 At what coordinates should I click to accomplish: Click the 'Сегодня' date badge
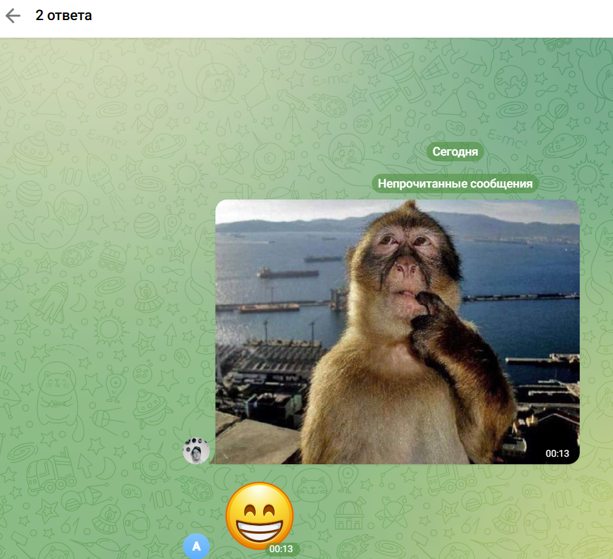pyautogui.click(x=455, y=152)
